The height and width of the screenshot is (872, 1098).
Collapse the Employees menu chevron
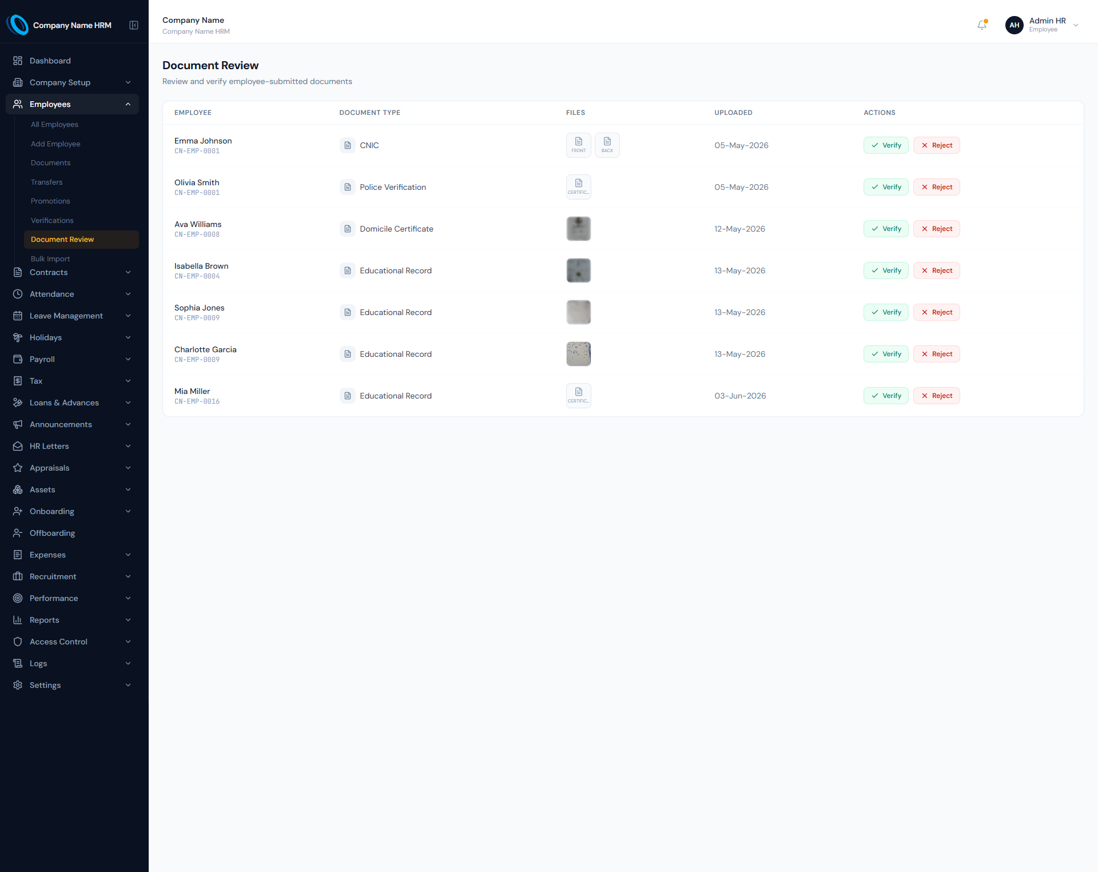[x=128, y=104]
